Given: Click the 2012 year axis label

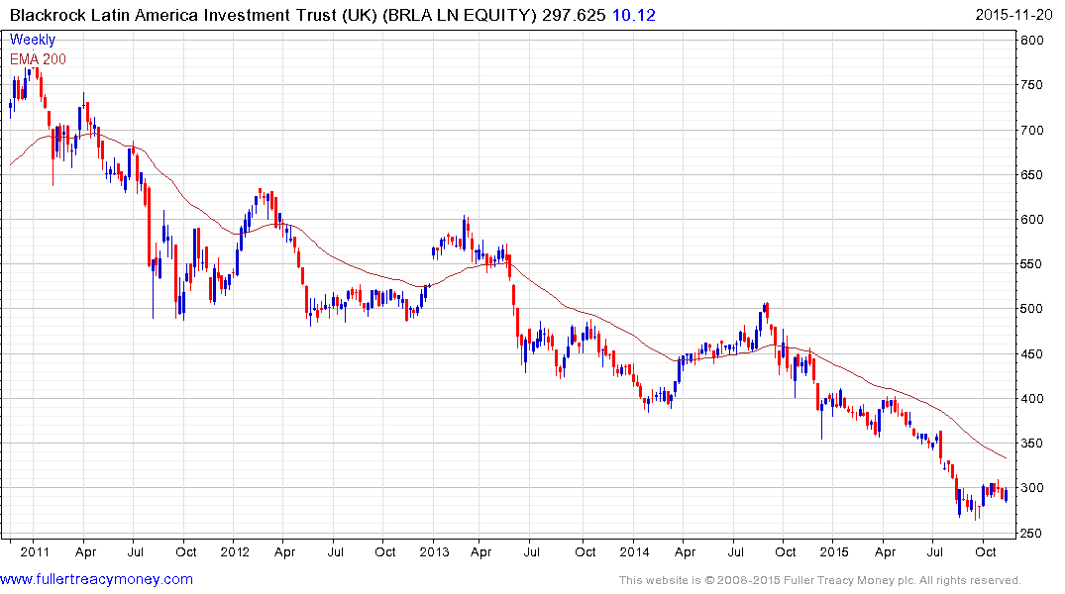Looking at the screenshot, I should tap(235, 551).
